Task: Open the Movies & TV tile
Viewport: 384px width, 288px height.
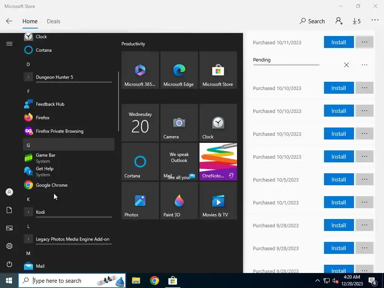Action: point(218,201)
